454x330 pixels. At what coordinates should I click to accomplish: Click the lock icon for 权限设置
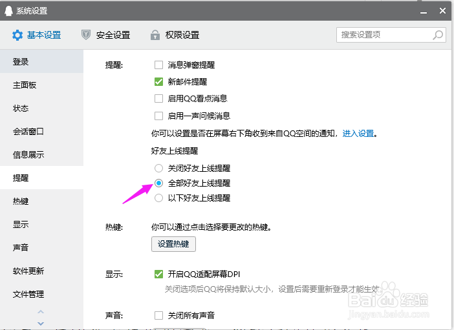tap(155, 35)
